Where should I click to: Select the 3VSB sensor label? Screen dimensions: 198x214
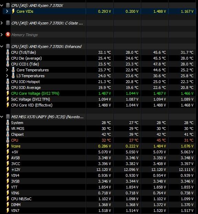15,181
